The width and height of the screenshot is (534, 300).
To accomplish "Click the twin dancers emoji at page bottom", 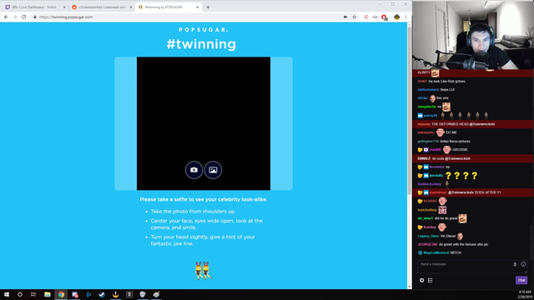I will coord(204,271).
